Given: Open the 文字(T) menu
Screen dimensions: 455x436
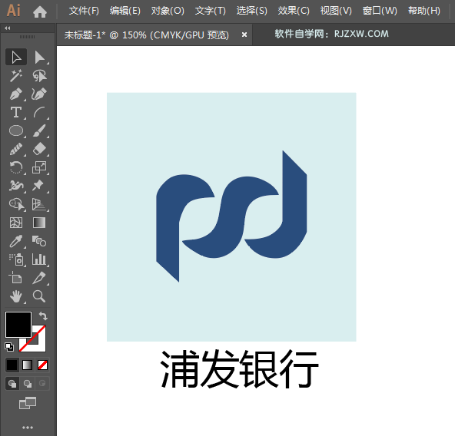Looking at the screenshot, I should [211, 11].
